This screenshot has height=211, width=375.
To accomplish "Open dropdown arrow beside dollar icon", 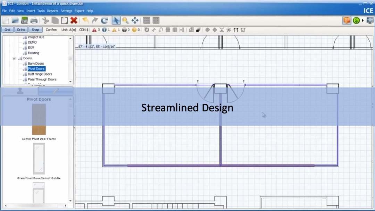I will pos(363,20).
